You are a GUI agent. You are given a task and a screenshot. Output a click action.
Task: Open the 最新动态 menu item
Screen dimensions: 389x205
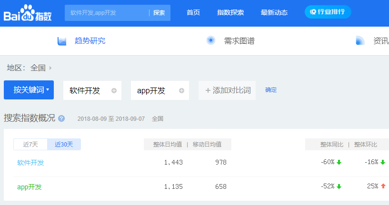click(274, 12)
